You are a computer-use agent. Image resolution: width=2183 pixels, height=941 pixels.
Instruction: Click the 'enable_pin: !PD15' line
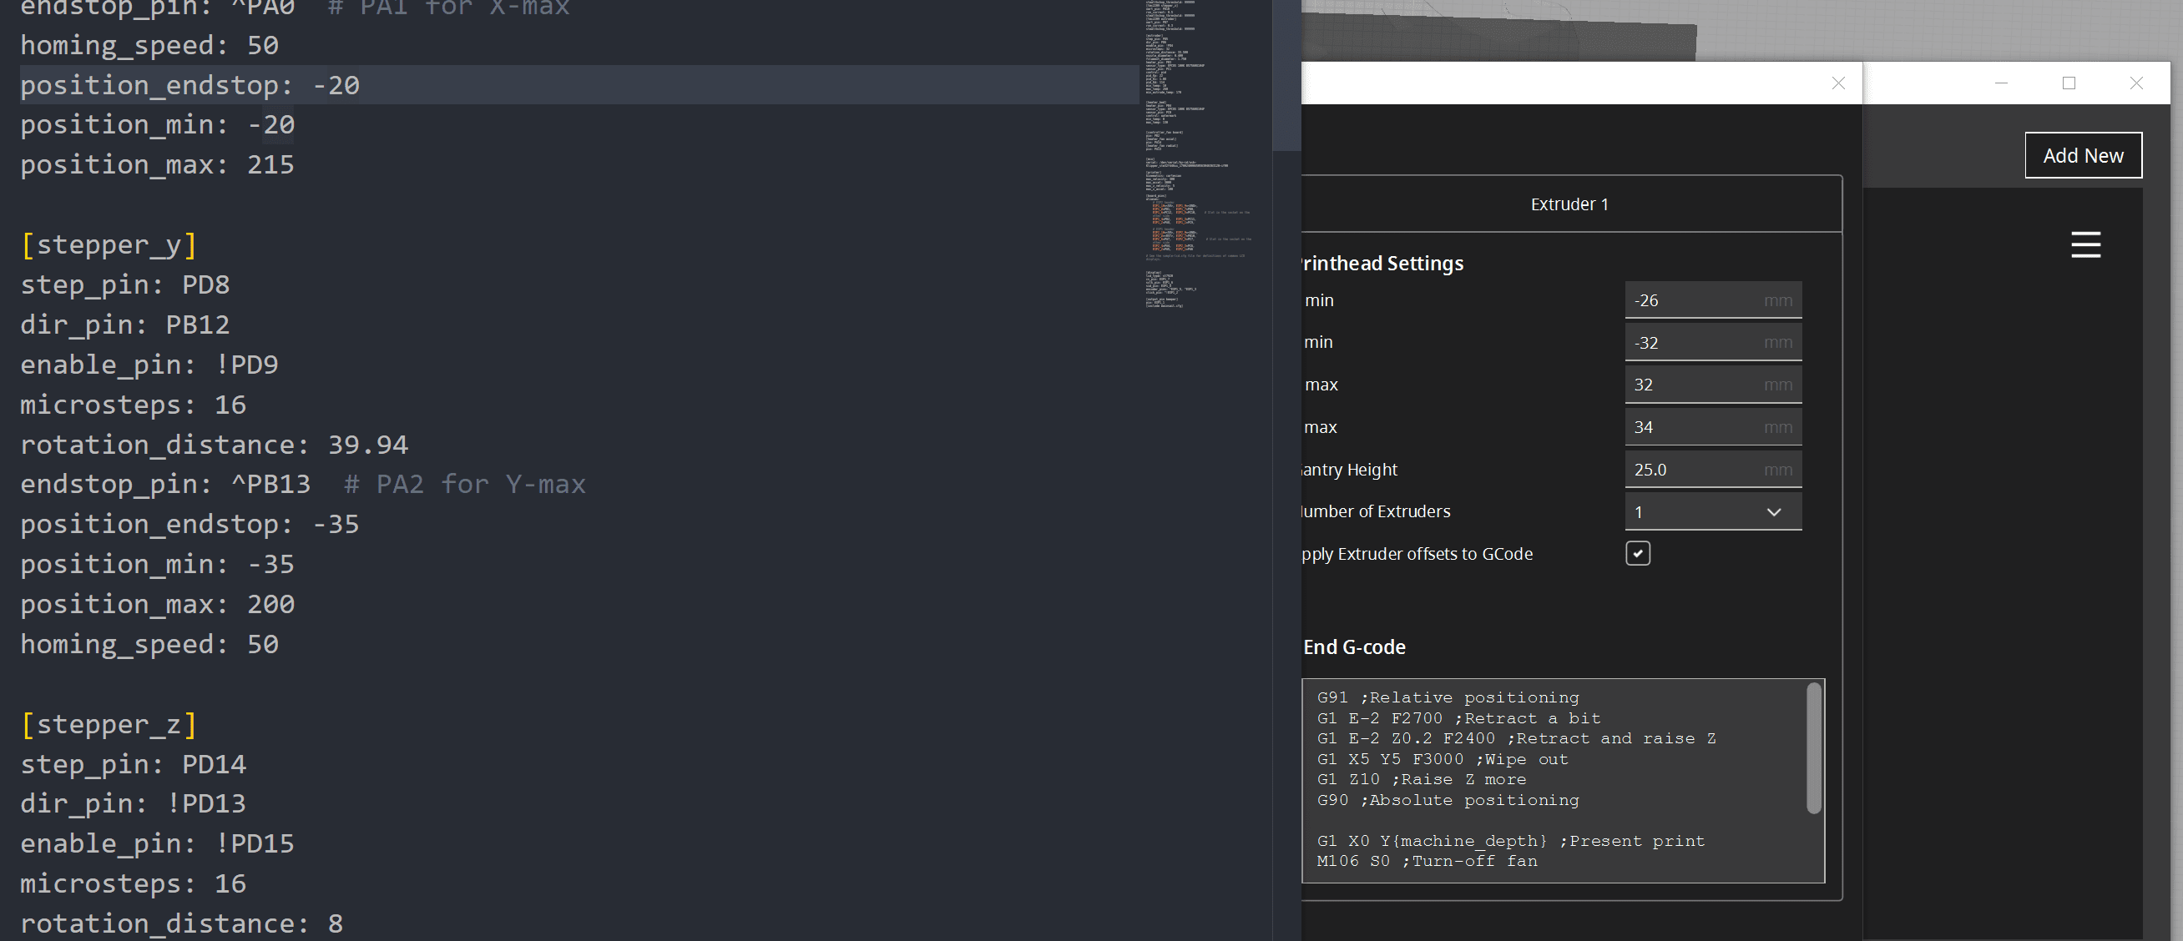point(158,843)
